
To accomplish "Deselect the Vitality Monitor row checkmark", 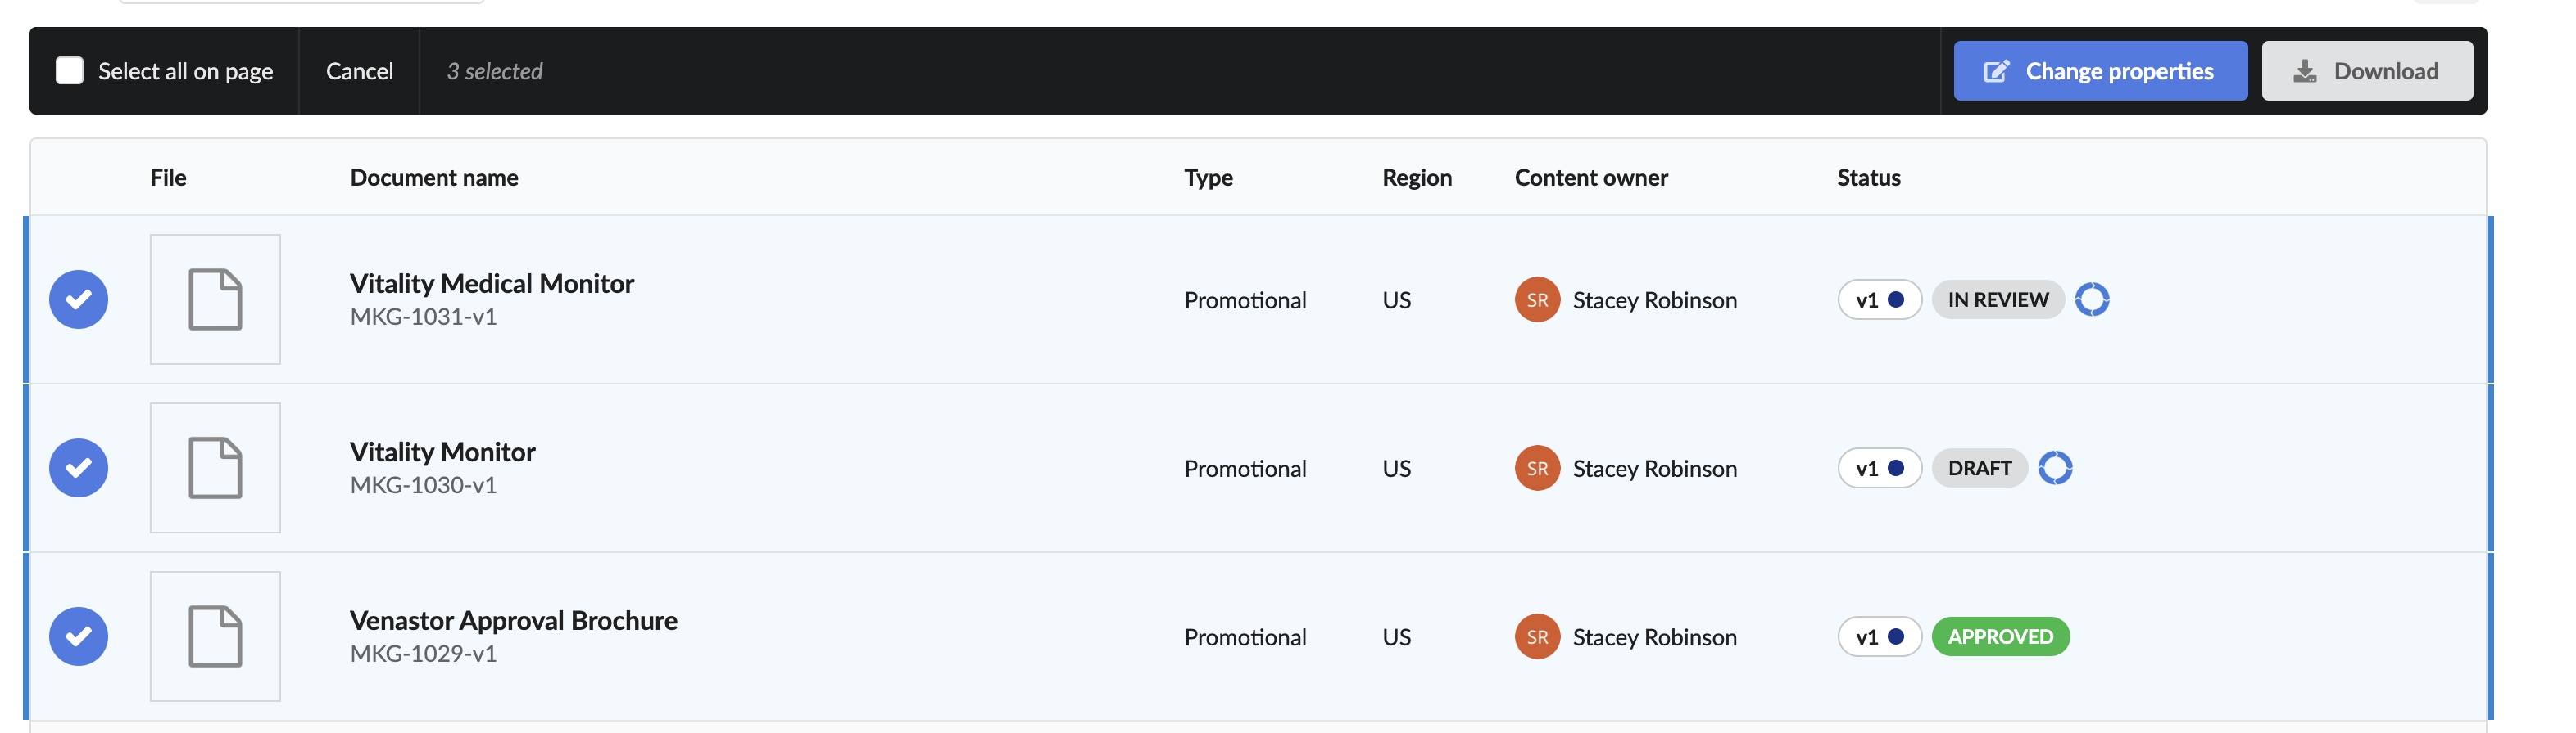I will pos(79,469).
